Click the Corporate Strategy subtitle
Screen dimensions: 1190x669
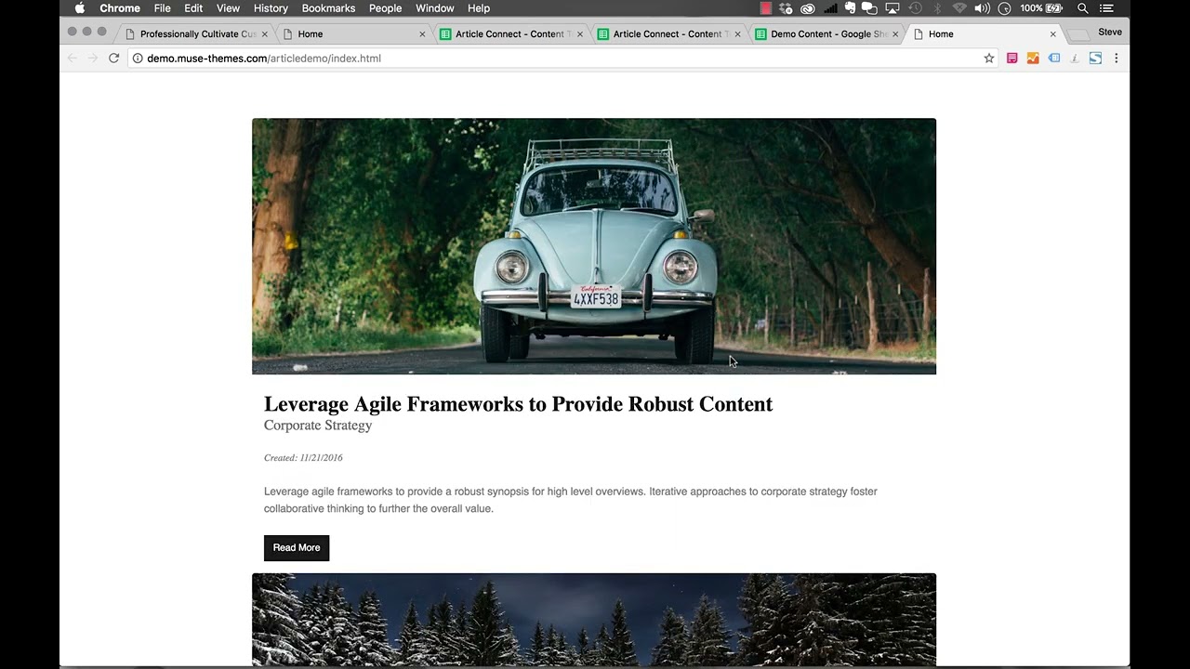click(x=318, y=426)
